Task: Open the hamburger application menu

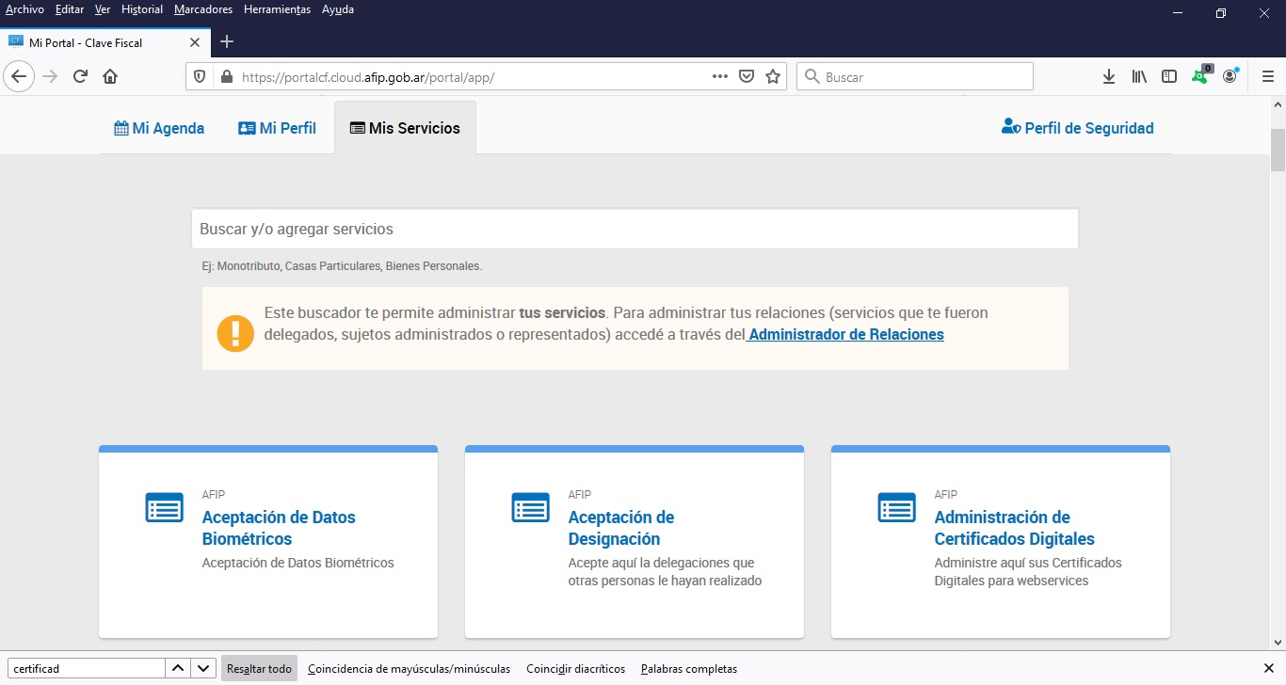Action: 1267,77
